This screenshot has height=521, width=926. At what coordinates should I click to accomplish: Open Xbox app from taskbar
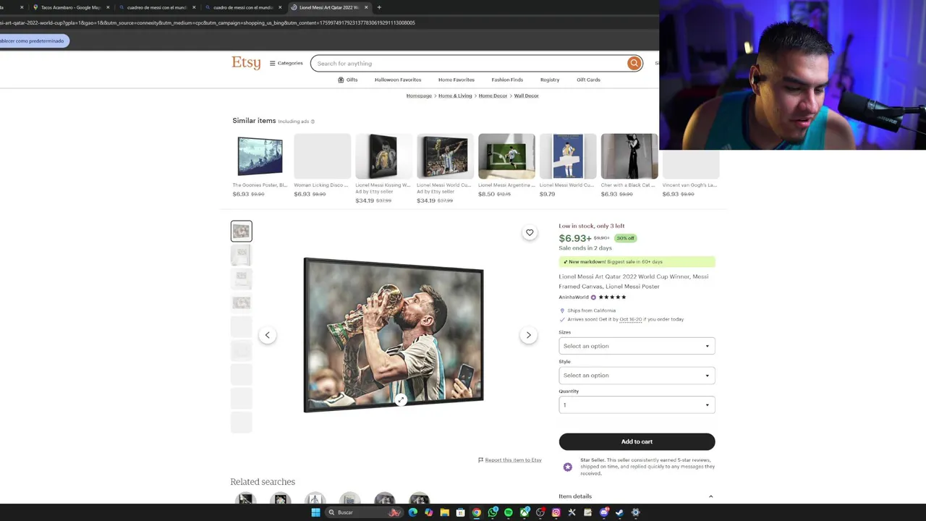[x=524, y=512]
